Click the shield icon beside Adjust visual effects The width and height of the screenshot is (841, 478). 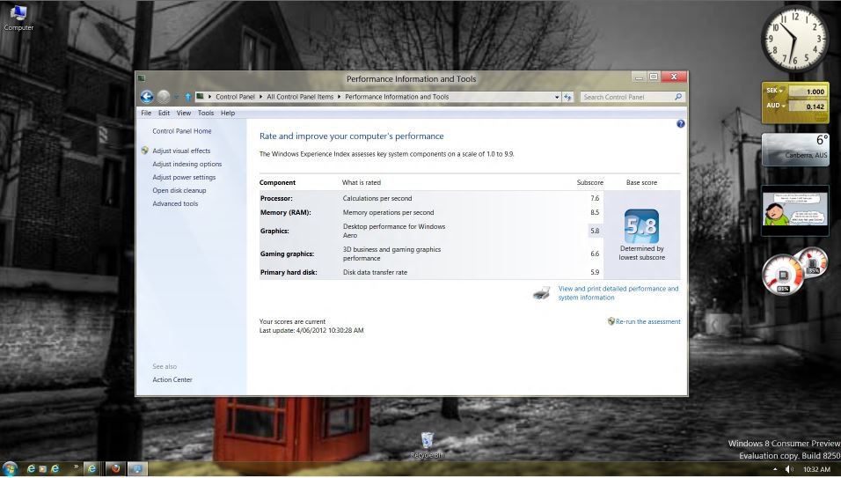[145, 151]
